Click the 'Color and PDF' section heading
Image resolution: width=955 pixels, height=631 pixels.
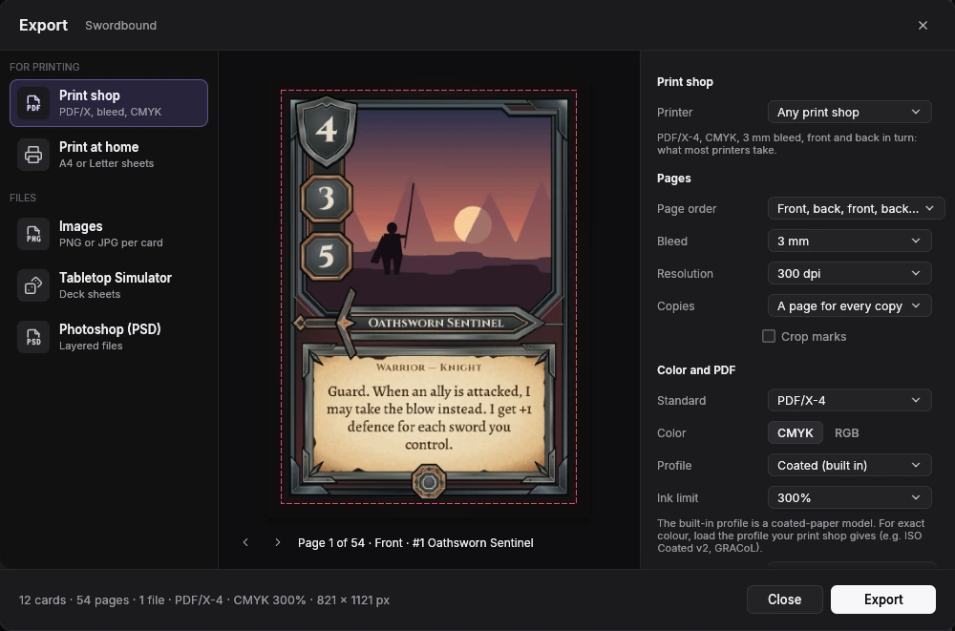[x=696, y=370]
